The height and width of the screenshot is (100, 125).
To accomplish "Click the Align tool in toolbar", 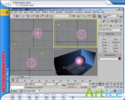I will pos(79,16).
